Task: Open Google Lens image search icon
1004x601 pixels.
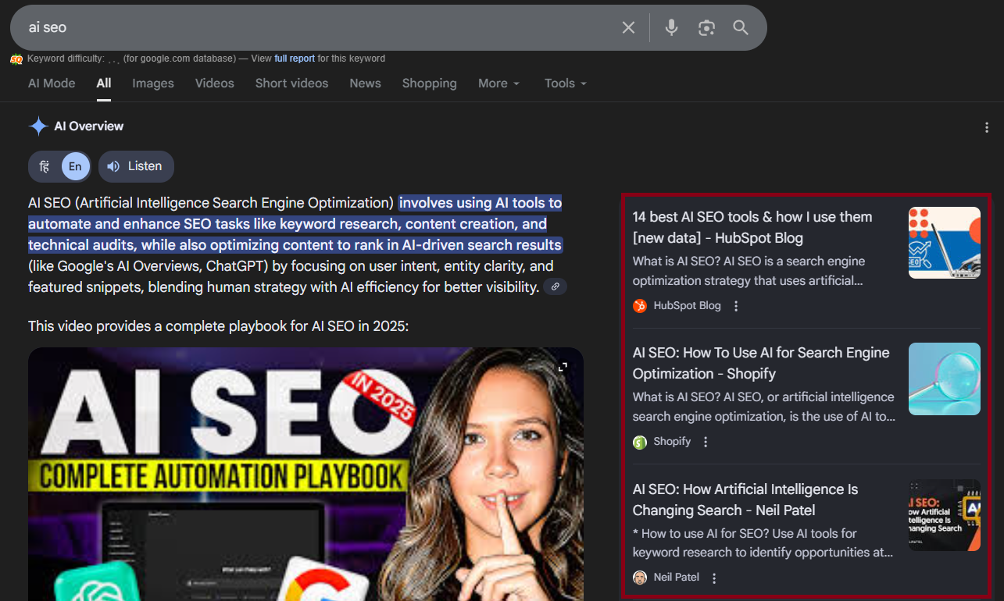Action: (x=706, y=28)
